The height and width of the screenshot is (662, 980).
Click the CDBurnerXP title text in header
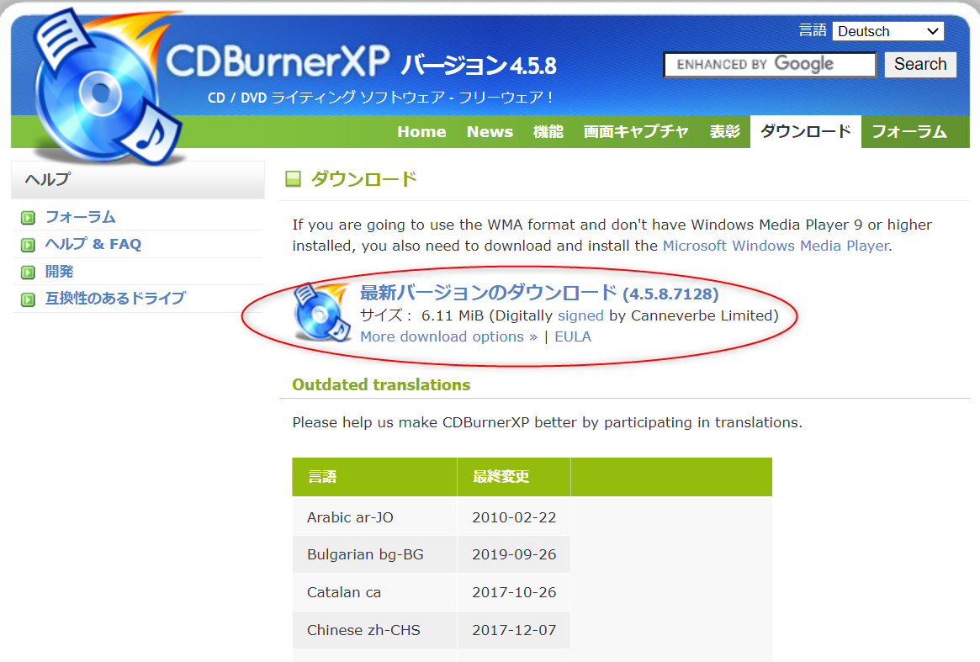point(278,61)
